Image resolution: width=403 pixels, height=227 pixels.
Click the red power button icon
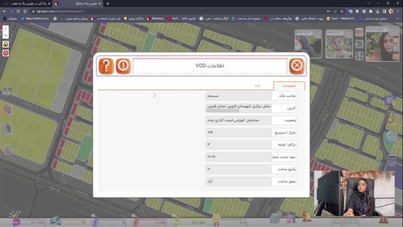[6, 53]
